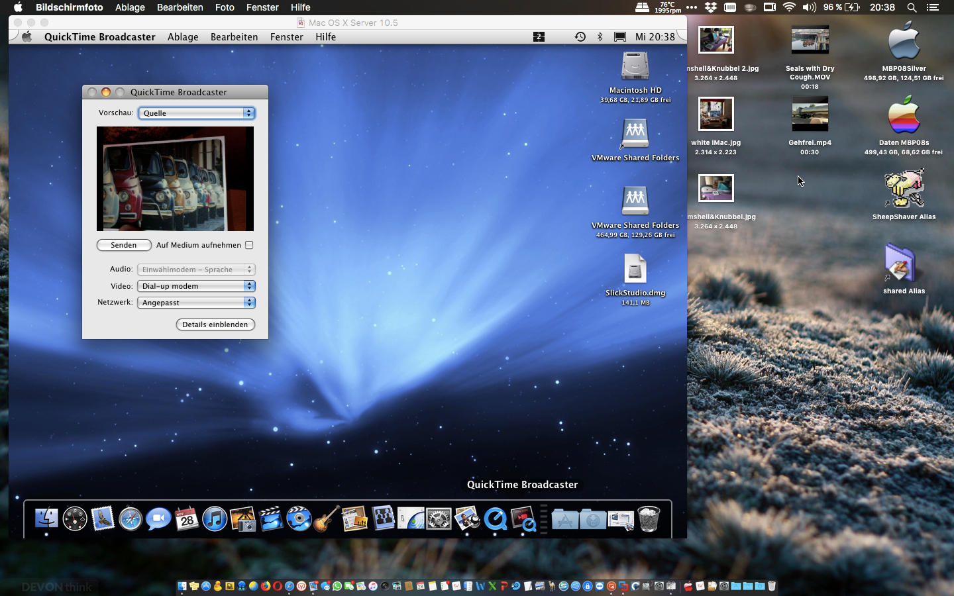Screen dimensions: 954x596
Task: Select Macintosh HD drive icon
Action: point(635,66)
